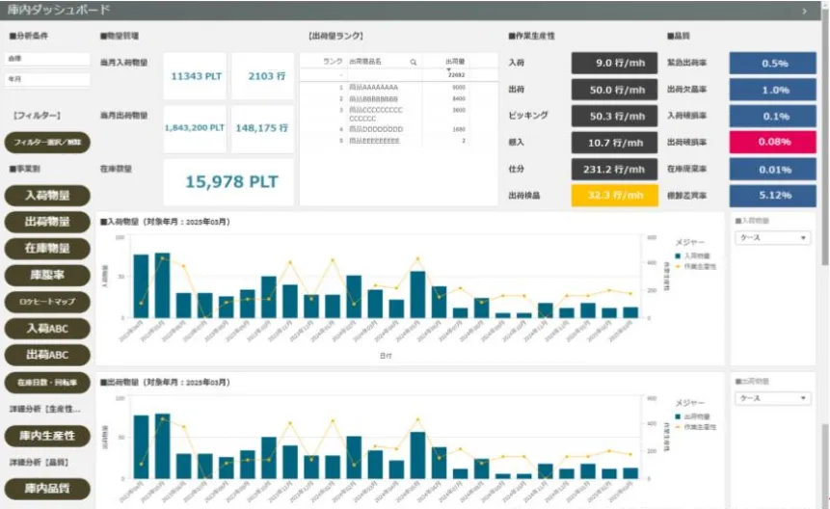The width and height of the screenshot is (830, 509).
Task: Click 作業生産性 legend marker in first chart
Action: [681, 265]
